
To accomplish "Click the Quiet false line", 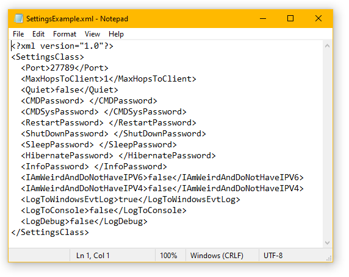I will [x=70, y=90].
